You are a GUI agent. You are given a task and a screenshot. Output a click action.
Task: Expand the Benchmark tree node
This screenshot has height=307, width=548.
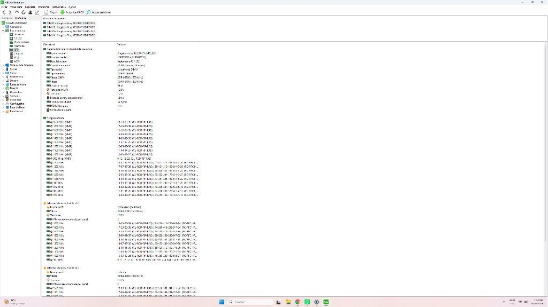coord(3,111)
